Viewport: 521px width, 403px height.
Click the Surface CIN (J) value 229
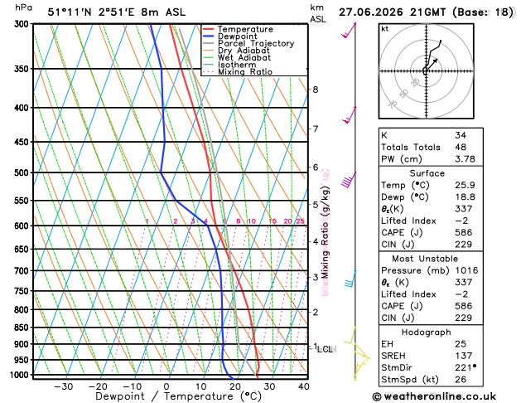tap(464, 245)
